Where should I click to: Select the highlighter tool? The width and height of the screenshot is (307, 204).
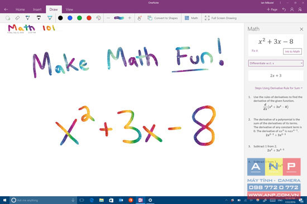[x=50, y=18]
